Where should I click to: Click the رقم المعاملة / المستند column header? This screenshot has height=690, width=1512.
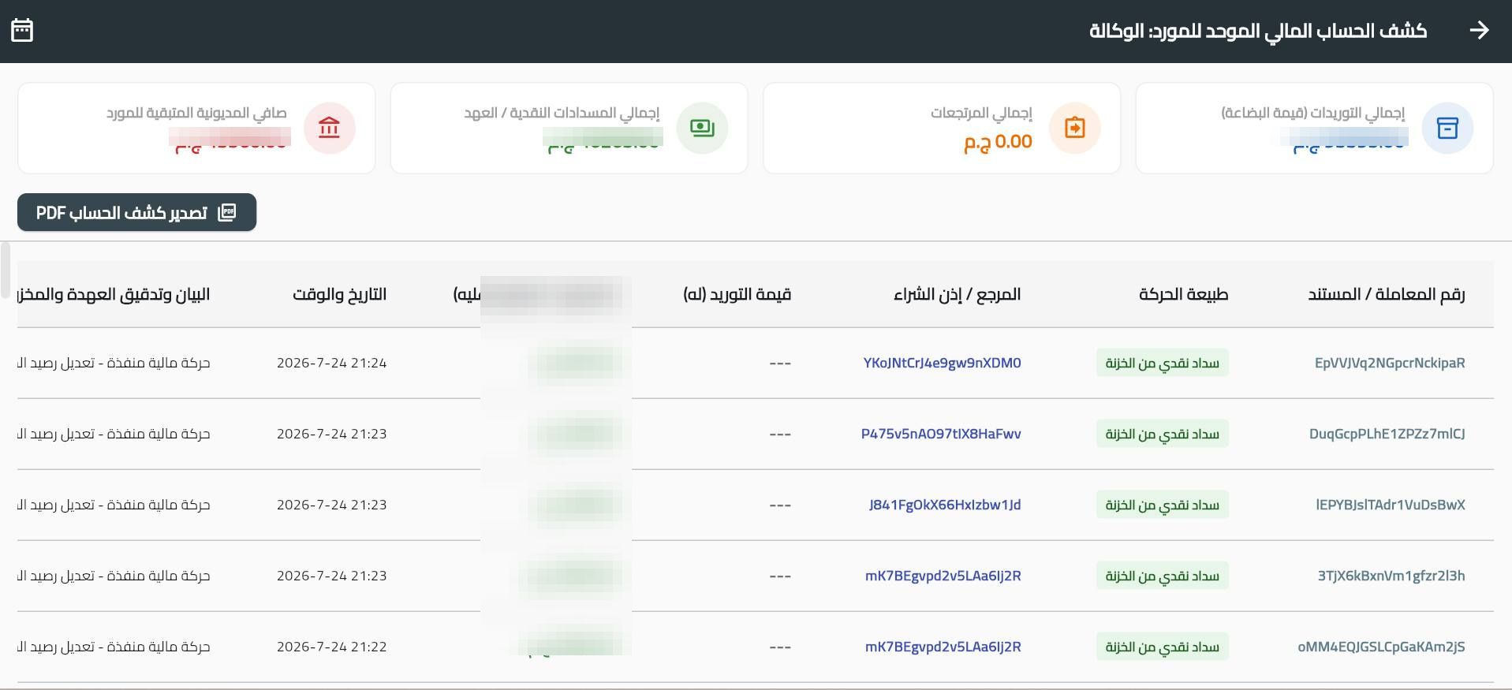[x=1387, y=294]
